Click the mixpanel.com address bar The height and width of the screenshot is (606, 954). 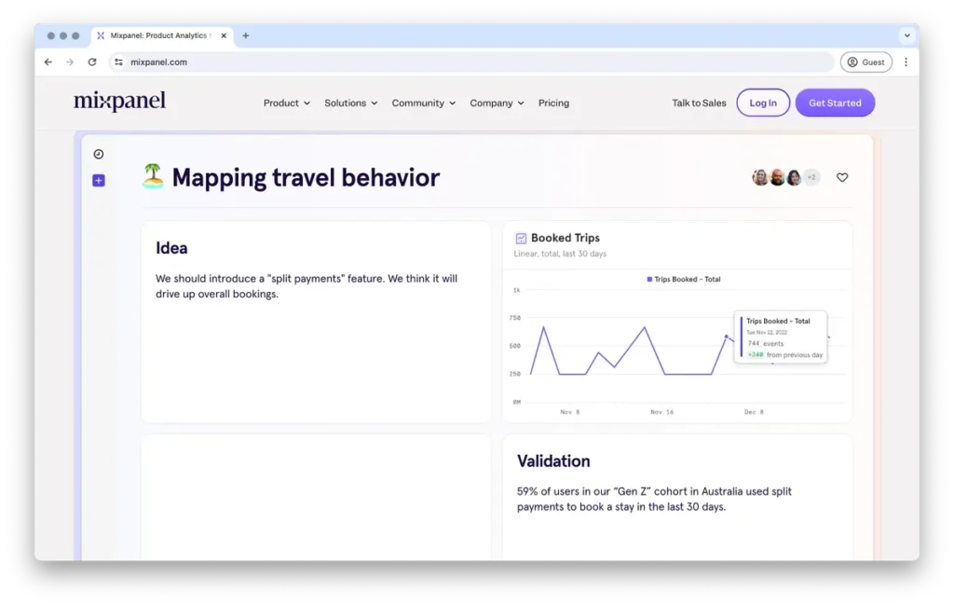[x=471, y=62]
